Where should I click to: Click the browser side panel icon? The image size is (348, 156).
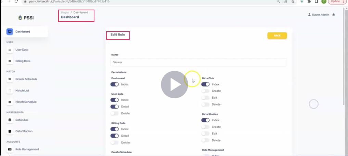[x=317, y=1]
